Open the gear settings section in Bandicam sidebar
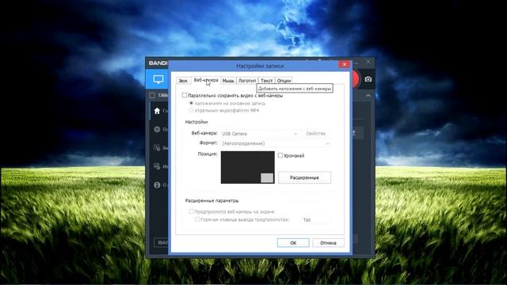The width and height of the screenshot is (507, 285). [157, 129]
